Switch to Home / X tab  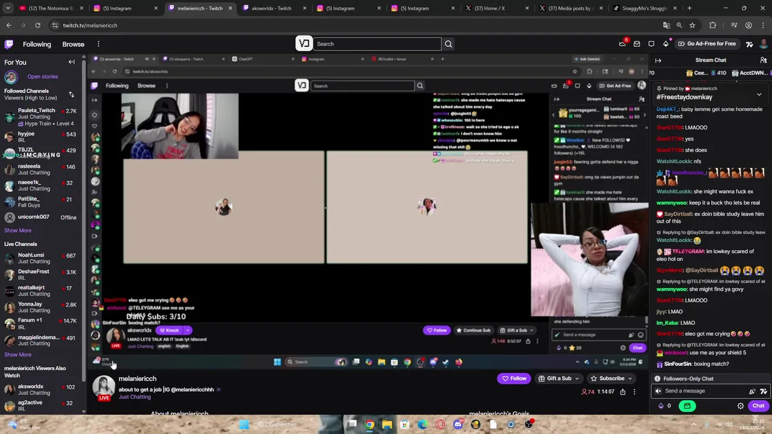pos(498,8)
